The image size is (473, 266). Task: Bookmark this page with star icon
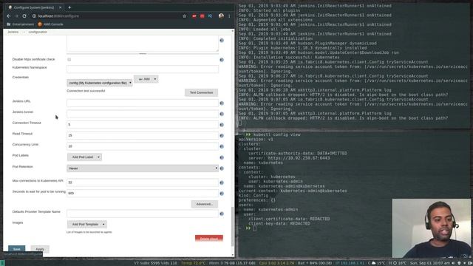[185, 16]
